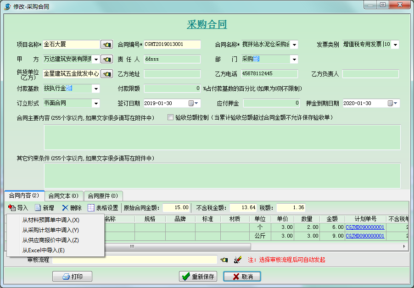Open CGJHD090000001 link in the 公斤 row
This screenshot has height=288, width=414.
365,236
